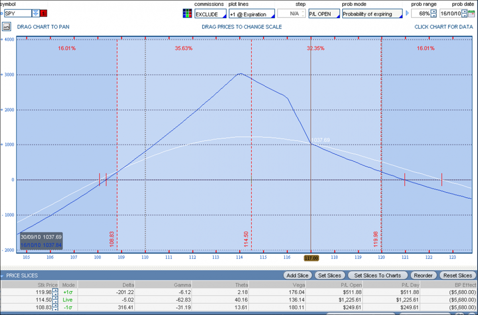The width and height of the screenshot is (478, 315).
Task: Click the 40.16 theta value
Action: point(241,299)
